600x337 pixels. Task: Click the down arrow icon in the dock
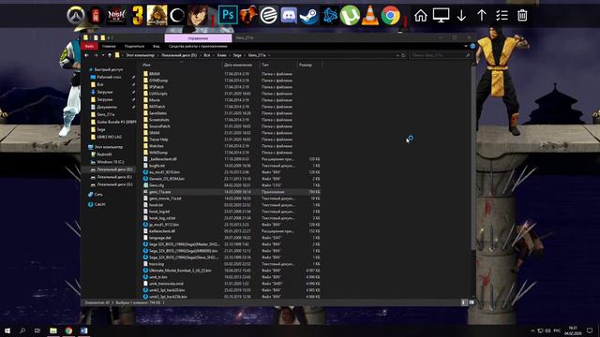point(461,16)
